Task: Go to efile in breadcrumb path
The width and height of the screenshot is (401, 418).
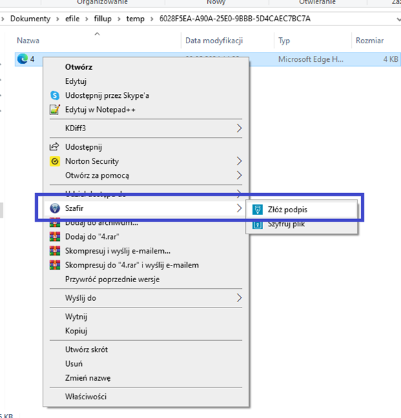Action: [x=73, y=19]
